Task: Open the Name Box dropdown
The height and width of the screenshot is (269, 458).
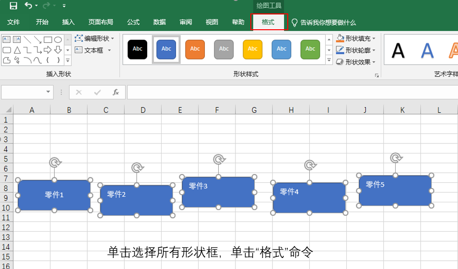Action: 48,92
